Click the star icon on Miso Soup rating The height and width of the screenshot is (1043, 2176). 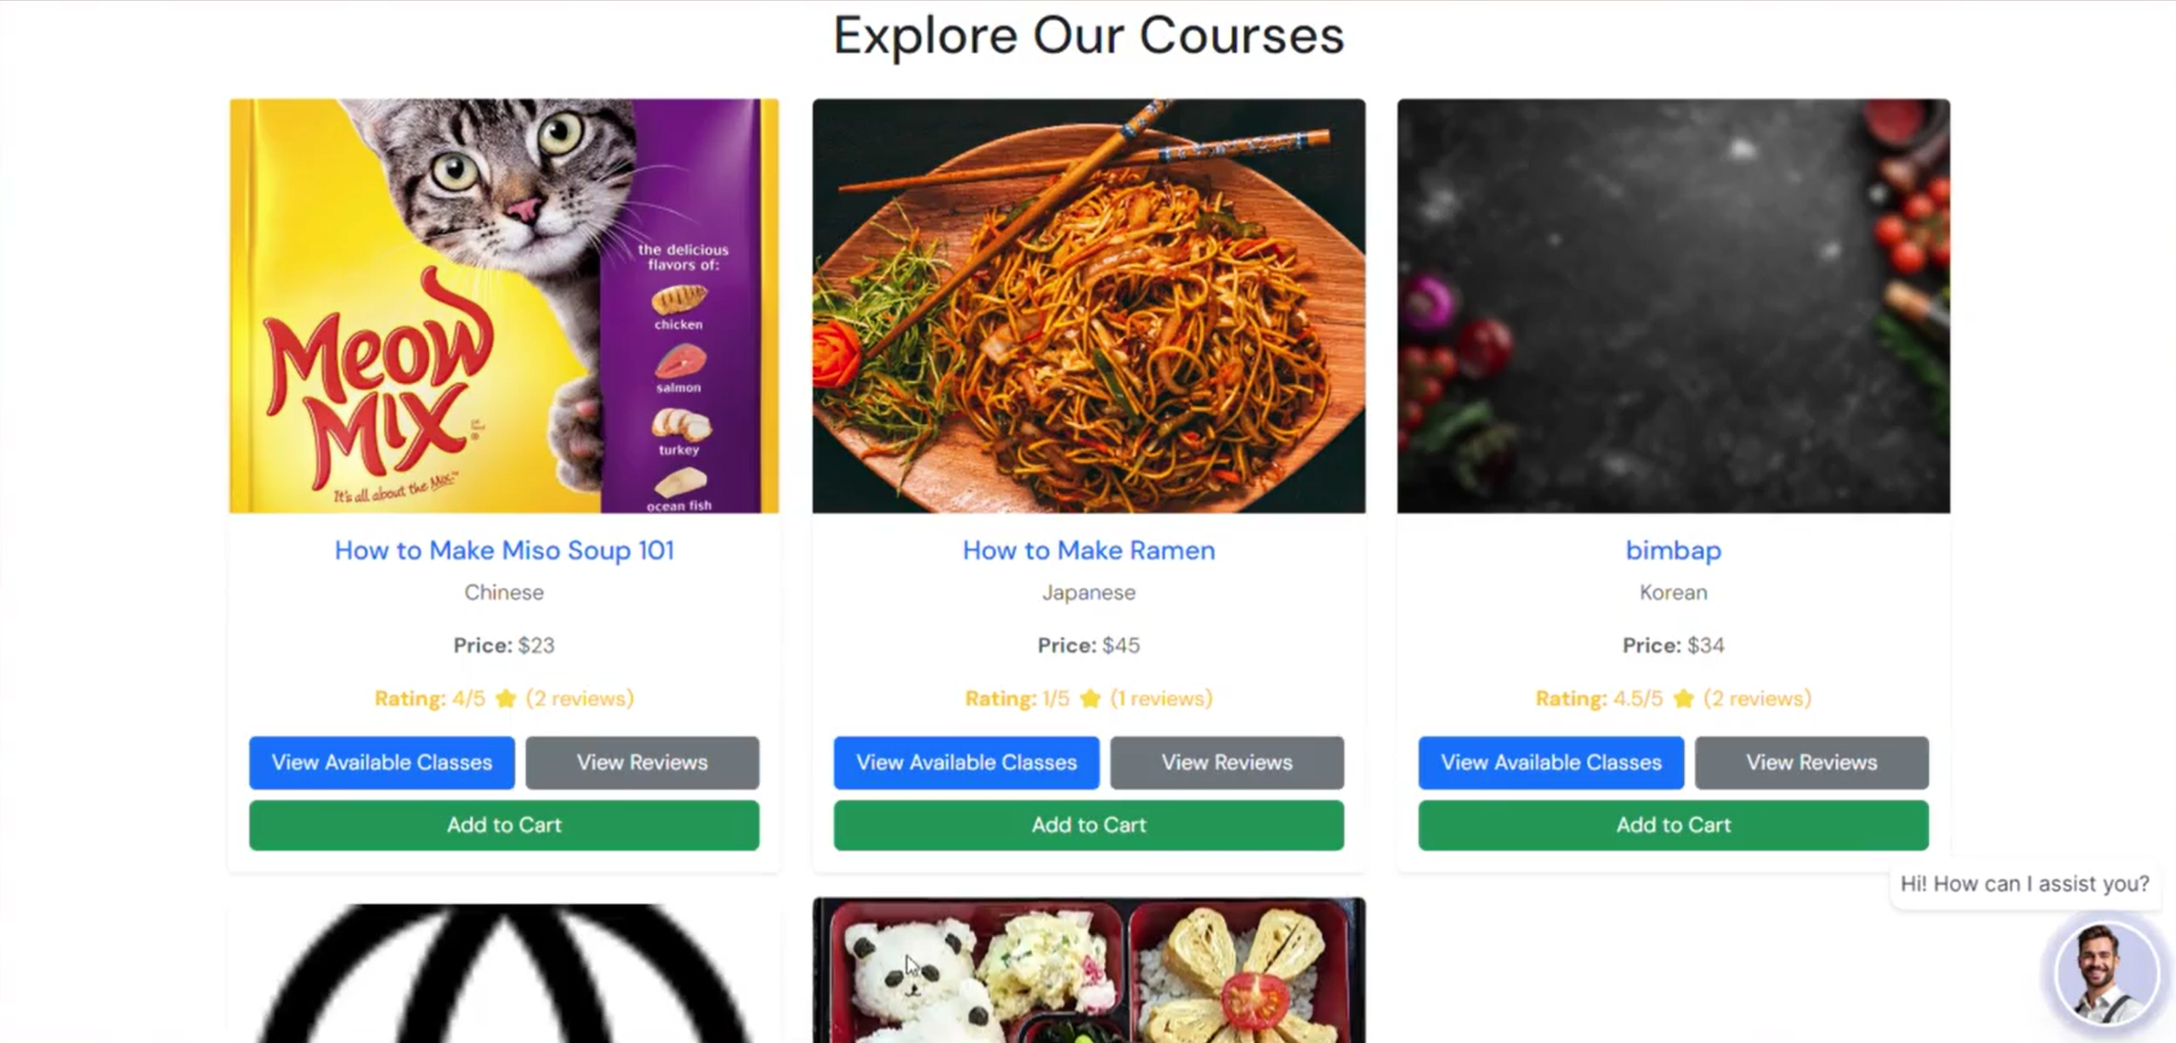coord(506,698)
